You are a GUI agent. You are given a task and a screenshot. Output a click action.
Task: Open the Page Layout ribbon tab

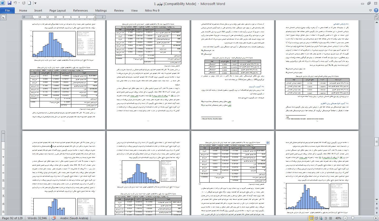point(57,11)
